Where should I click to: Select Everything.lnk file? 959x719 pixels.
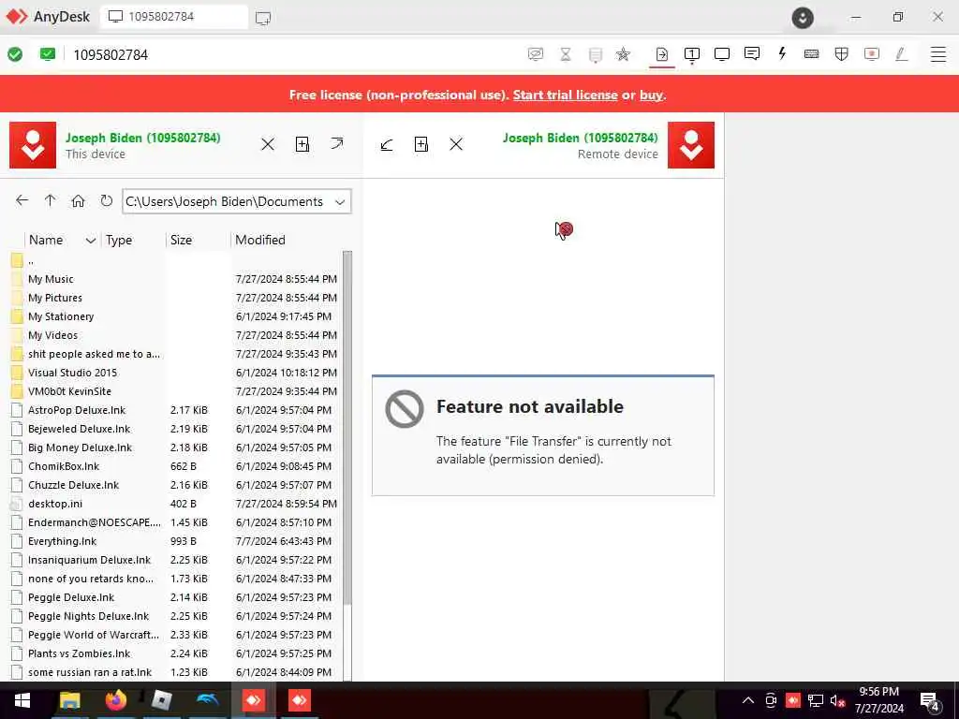[175, 541]
